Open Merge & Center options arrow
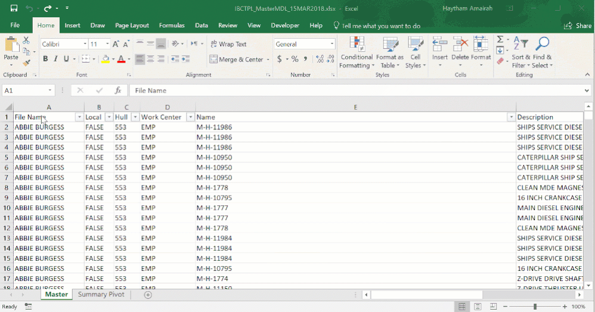 pos(268,60)
